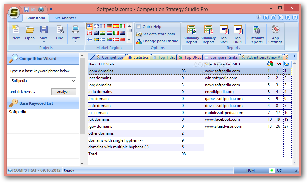The image size is (308, 183).
Task: Open Summary Report with PDF icon
Action: pos(209,30)
